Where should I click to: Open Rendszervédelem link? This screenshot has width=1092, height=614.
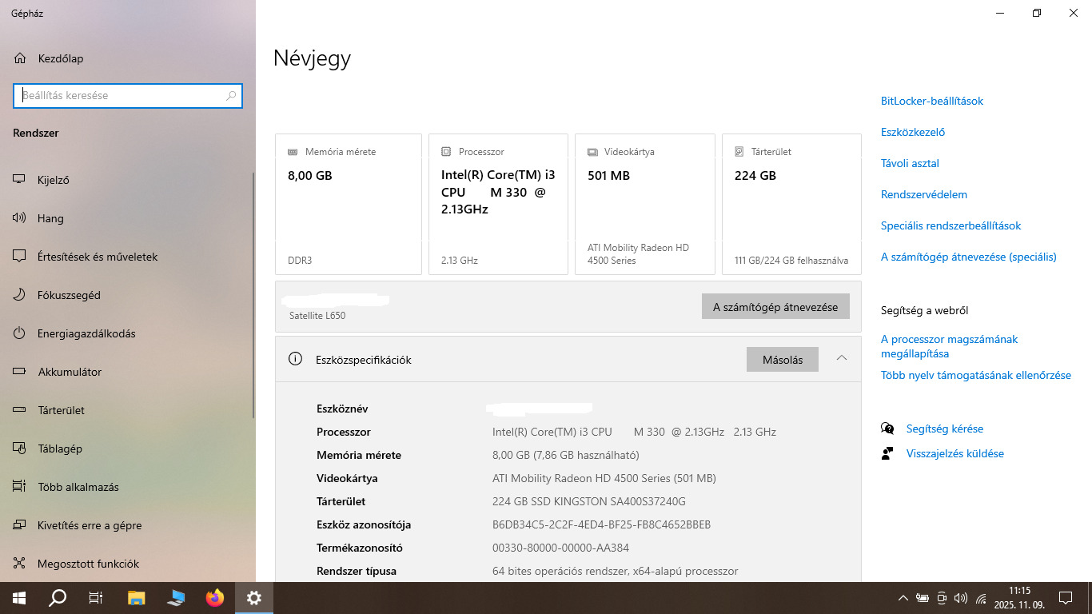(x=924, y=194)
